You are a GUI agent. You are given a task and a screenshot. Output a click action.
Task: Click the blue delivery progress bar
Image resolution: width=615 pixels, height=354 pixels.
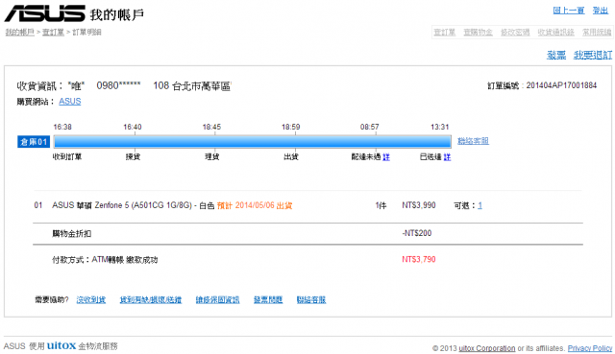coord(252,141)
